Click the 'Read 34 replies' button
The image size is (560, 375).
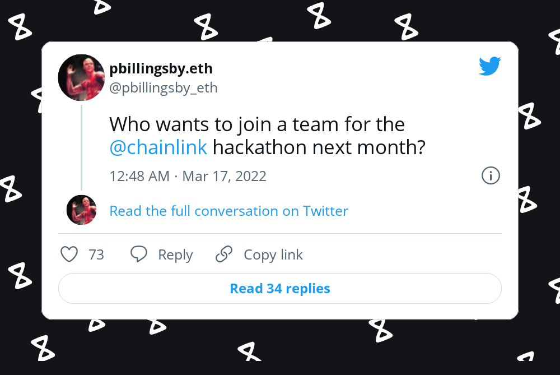tap(279, 288)
